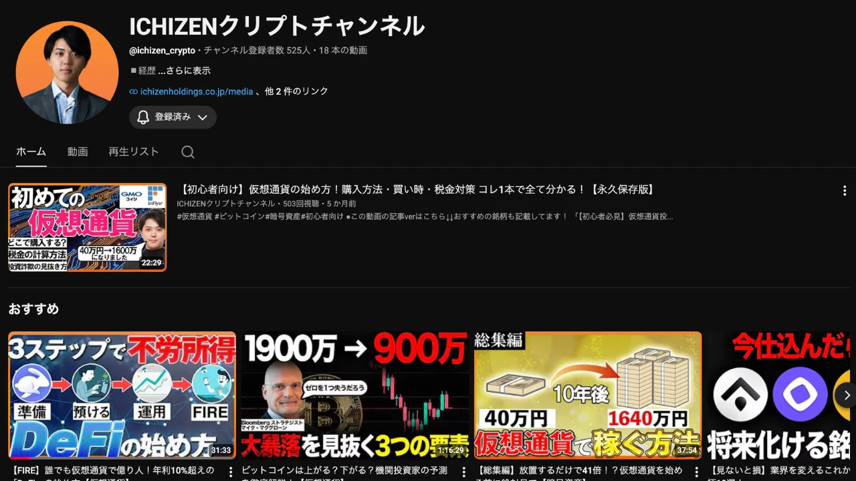
Task: Expand the 登録済み subscription dropdown chevron
Action: coord(203,118)
